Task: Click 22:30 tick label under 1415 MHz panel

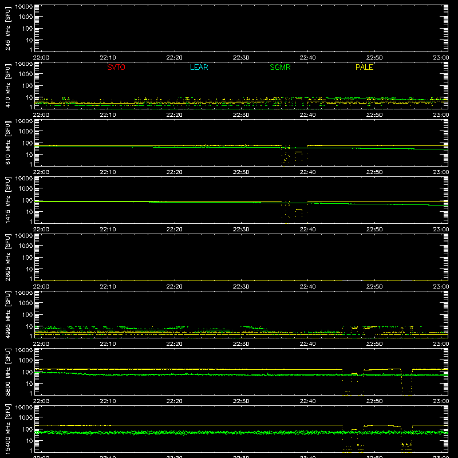Action: (x=241, y=230)
